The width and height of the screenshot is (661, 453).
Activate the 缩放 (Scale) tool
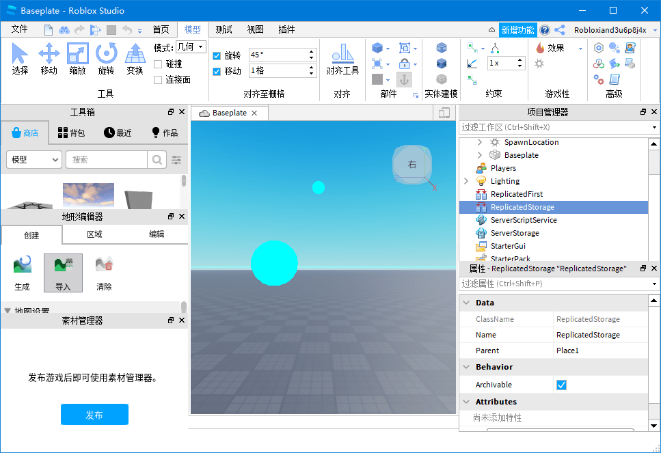[x=78, y=58]
